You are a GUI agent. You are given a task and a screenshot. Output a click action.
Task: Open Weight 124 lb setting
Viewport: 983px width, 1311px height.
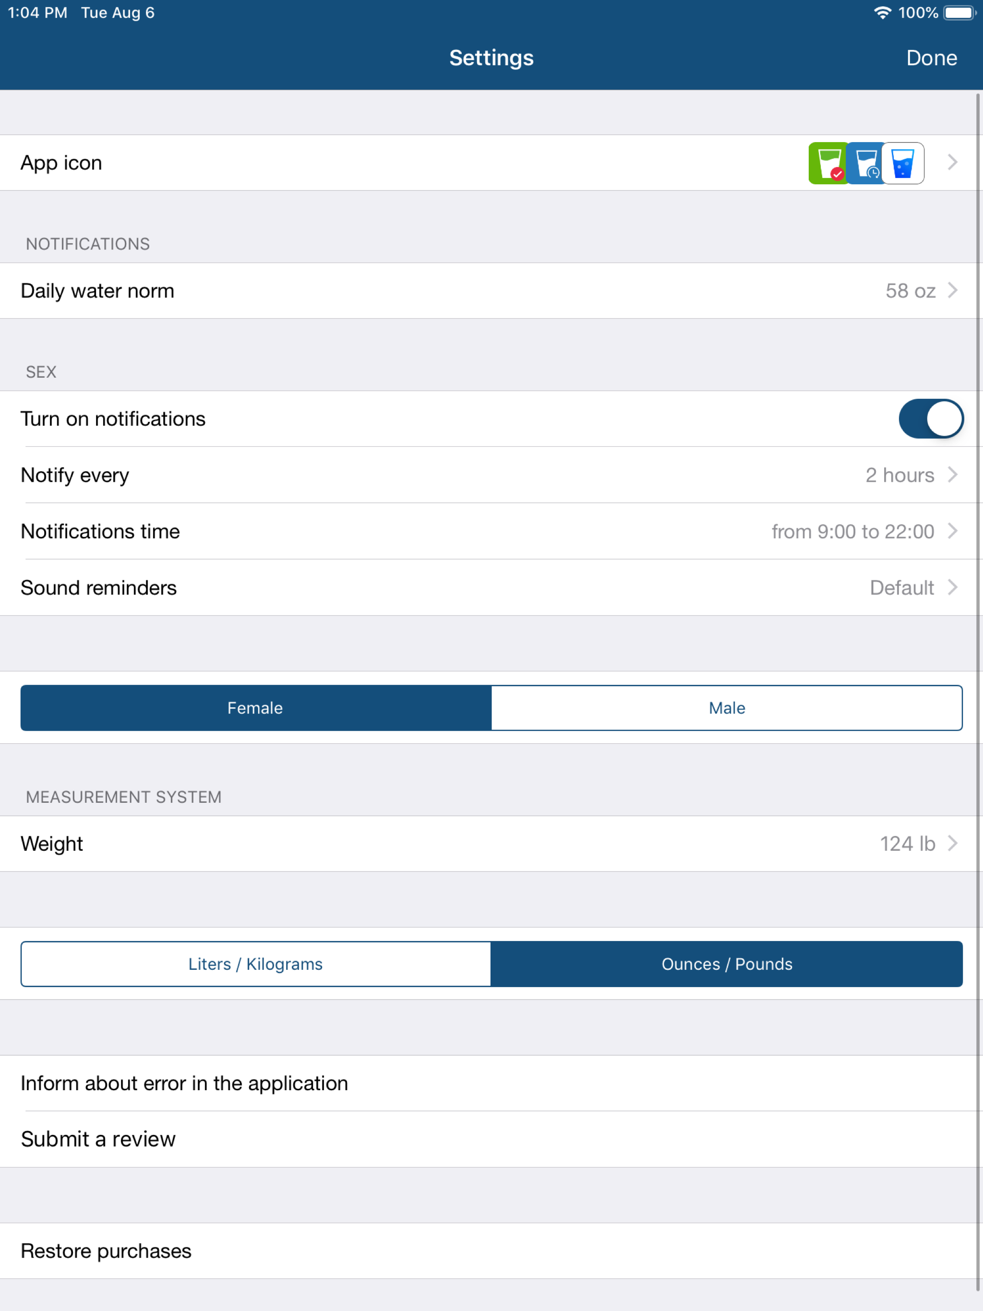[x=491, y=844]
